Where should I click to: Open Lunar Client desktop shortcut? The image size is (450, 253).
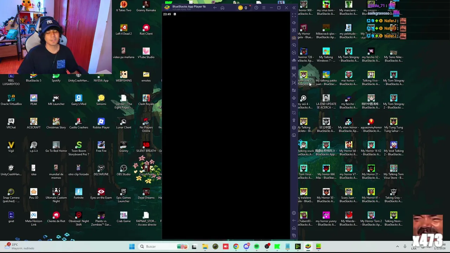coord(124,123)
